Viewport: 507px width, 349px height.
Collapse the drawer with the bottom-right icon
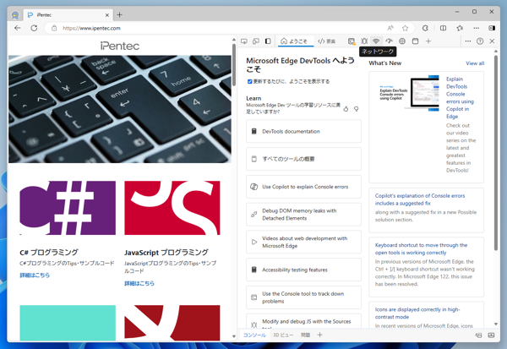tap(491, 335)
